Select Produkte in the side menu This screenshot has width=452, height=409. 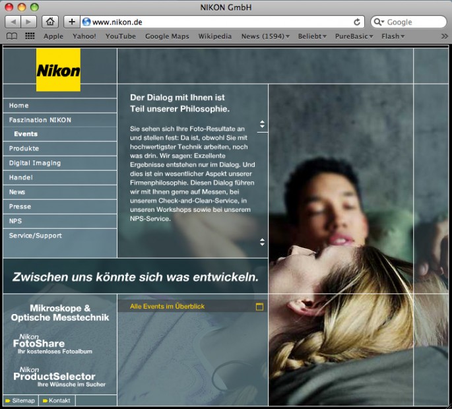coord(60,148)
